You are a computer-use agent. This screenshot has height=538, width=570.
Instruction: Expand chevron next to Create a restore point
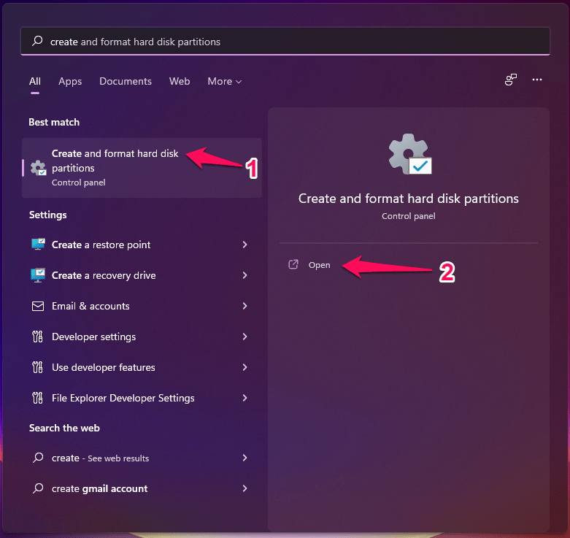tap(244, 245)
